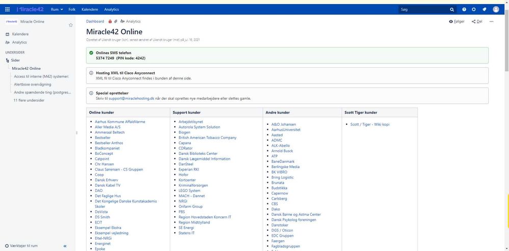Expand 11 flere undersider
Screen dimensions: 509x251
pyautogui.click(x=29, y=100)
